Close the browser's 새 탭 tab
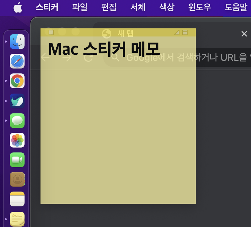The width and height of the screenshot is (251, 227). pyautogui.click(x=244, y=34)
